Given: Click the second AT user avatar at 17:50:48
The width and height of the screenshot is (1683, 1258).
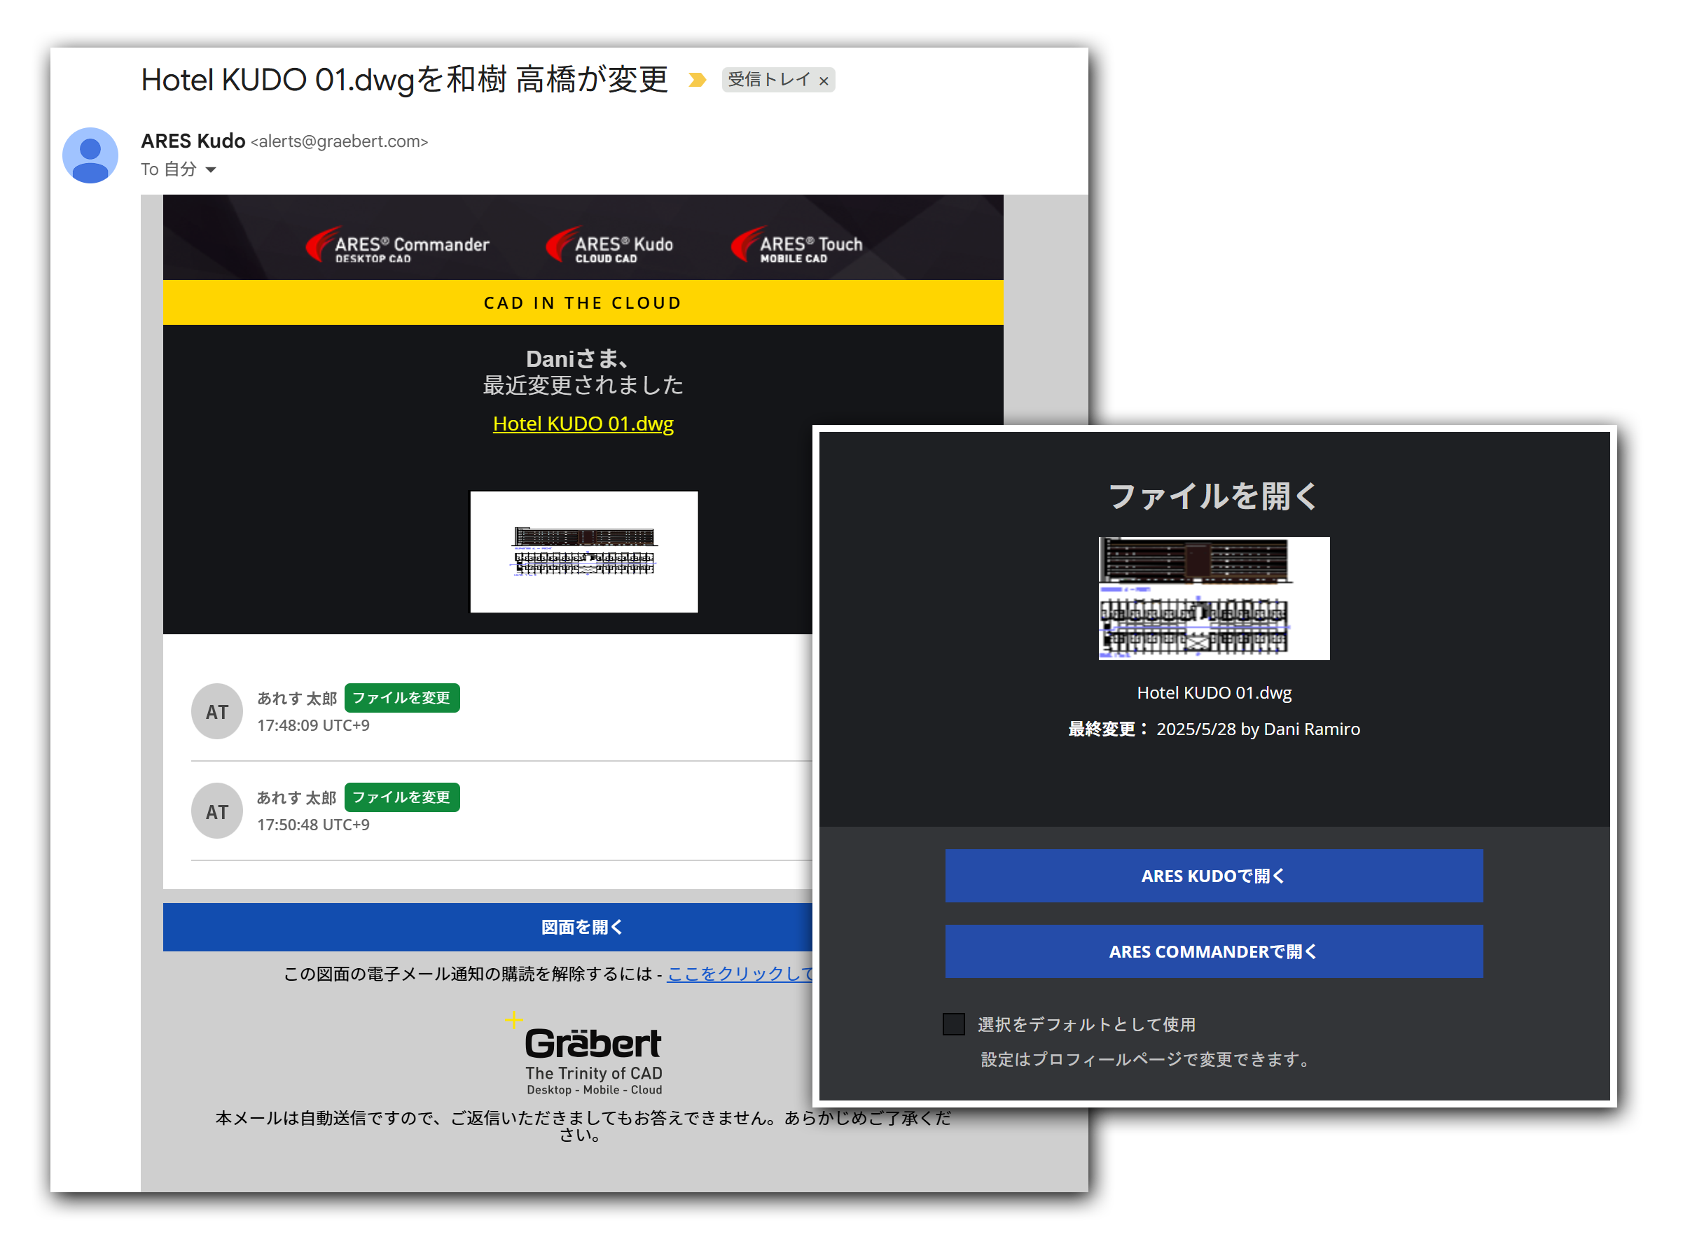Looking at the screenshot, I should point(217,811).
